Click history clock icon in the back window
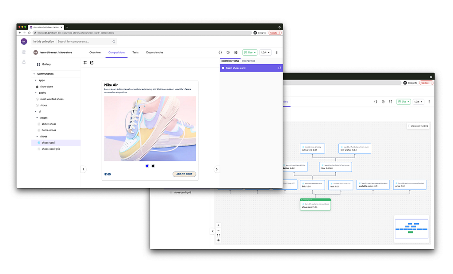 (x=383, y=102)
